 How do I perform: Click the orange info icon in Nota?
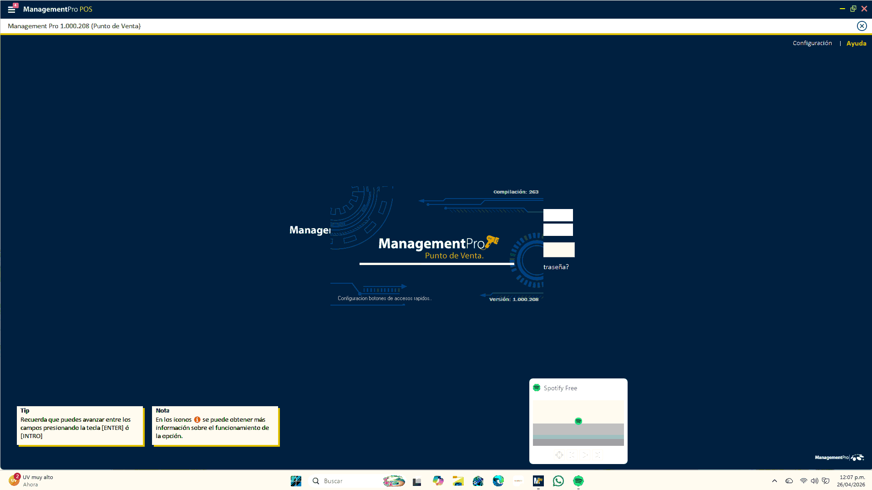click(197, 420)
